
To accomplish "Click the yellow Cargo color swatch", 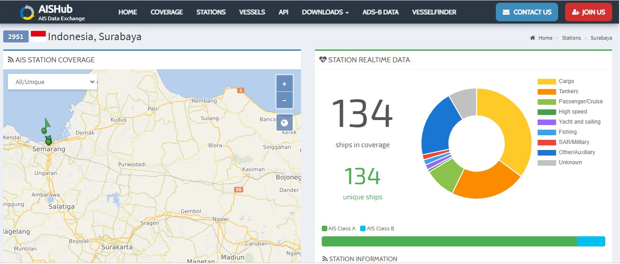I will [546, 82].
